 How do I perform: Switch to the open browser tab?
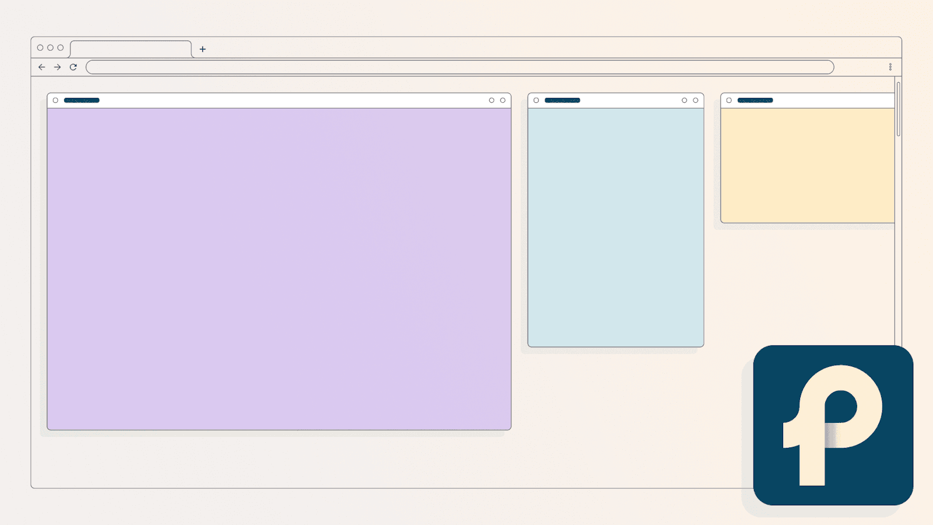pos(131,48)
